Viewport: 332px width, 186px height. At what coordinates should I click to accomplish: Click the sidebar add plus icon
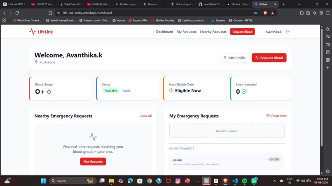pyautogui.click(x=328, y=68)
